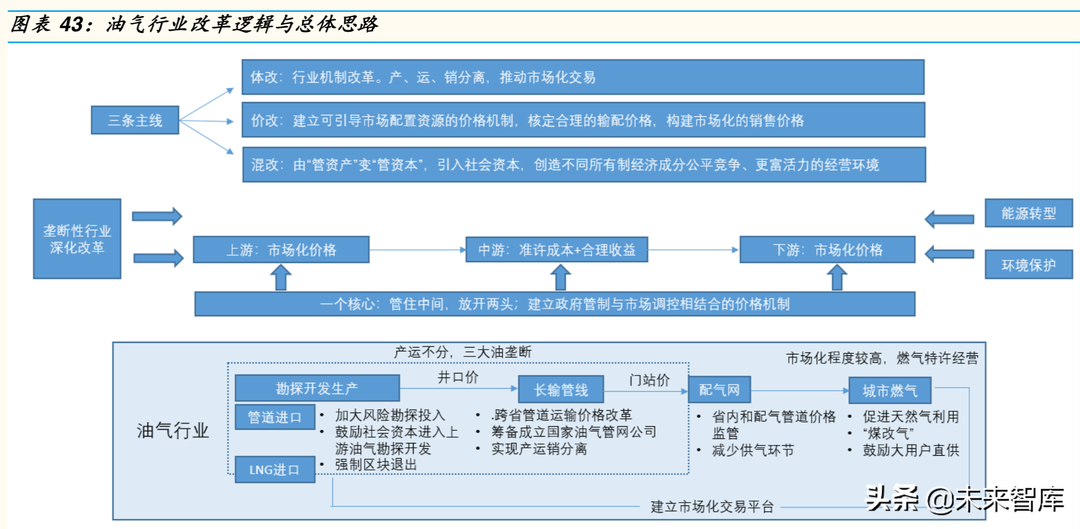Click the 下游：市场化价格 box
1080x529 pixels.
tap(828, 250)
